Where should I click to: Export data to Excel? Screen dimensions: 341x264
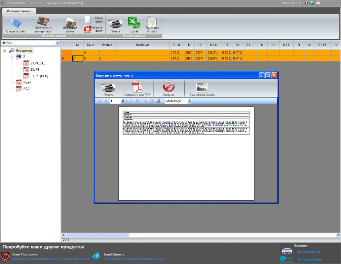(134, 25)
